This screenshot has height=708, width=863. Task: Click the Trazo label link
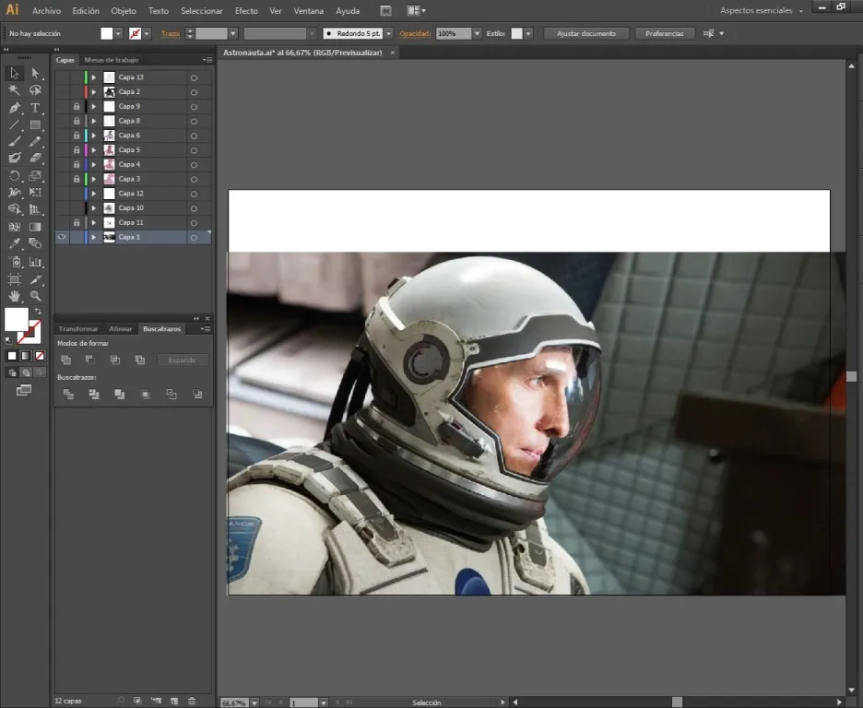(x=171, y=33)
